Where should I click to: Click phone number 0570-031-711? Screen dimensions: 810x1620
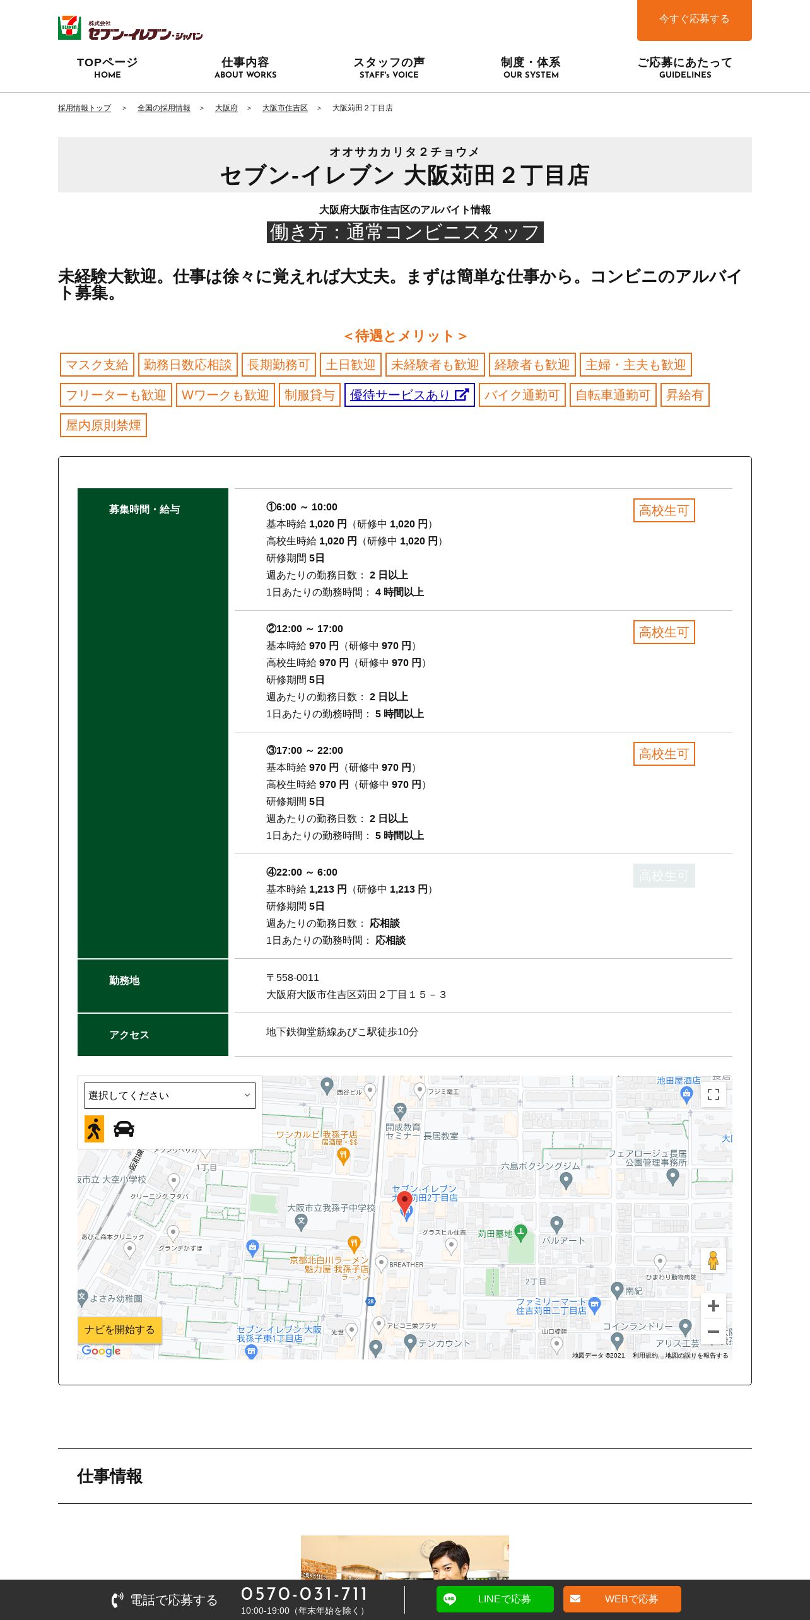pos(304,1594)
